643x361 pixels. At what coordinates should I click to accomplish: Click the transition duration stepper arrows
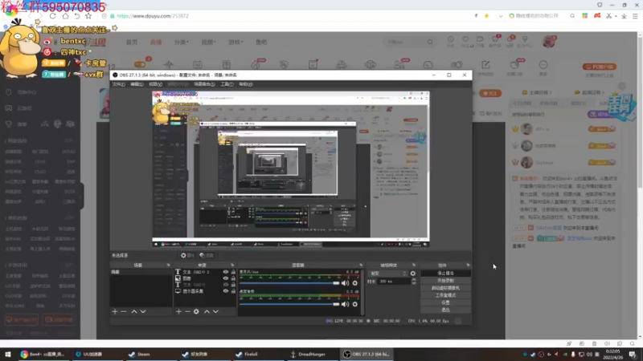(x=413, y=282)
